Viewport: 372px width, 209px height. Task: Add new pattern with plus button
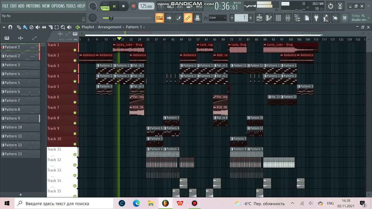click(x=251, y=18)
